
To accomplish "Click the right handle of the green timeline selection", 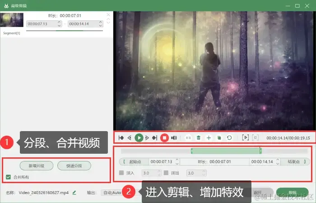I will coord(260,151).
